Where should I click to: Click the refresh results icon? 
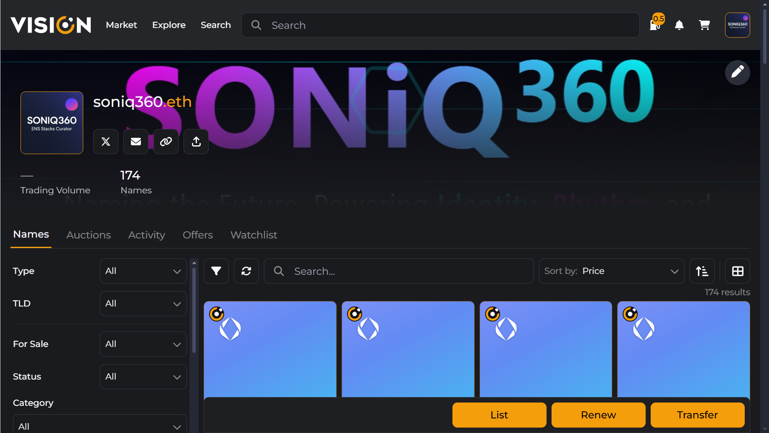click(x=246, y=271)
